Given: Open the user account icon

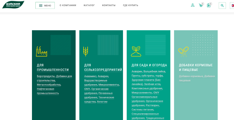Looking at the screenshot, I should click(193, 5).
